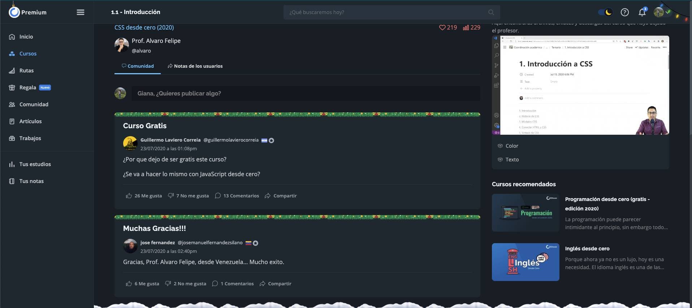
Task: Open CSS desde cero (2020) course link
Action: click(x=144, y=27)
